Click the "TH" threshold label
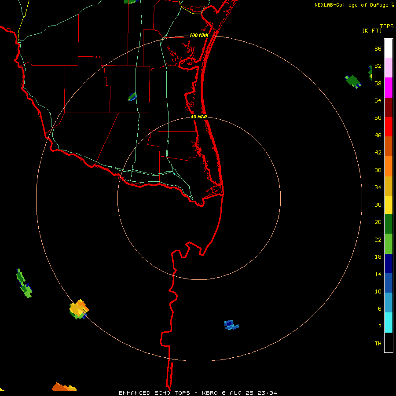 pyautogui.click(x=378, y=344)
